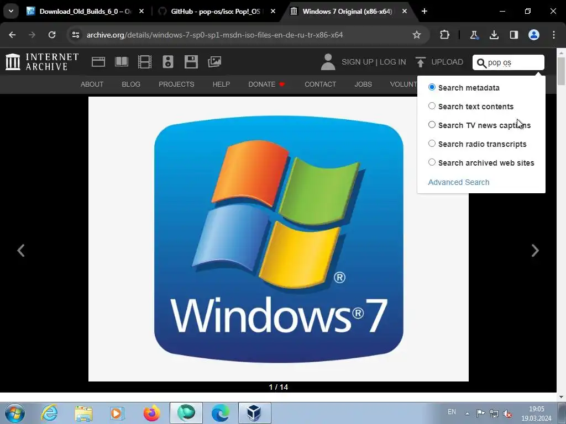The image size is (566, 424).
Task: Bookmark this page with the star icon
Action: (417, 35)
